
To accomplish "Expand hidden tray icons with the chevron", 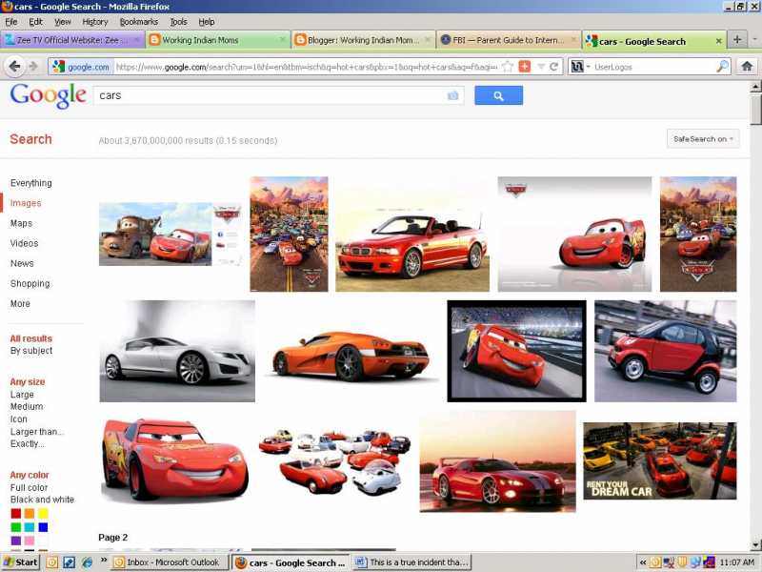I will pos(643,562).
